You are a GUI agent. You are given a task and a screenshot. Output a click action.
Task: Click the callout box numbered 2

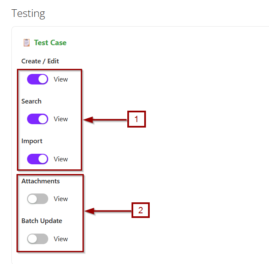(140, 210)
